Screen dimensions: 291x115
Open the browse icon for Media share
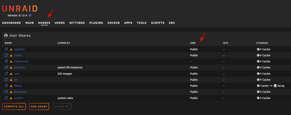click(6, 86)
